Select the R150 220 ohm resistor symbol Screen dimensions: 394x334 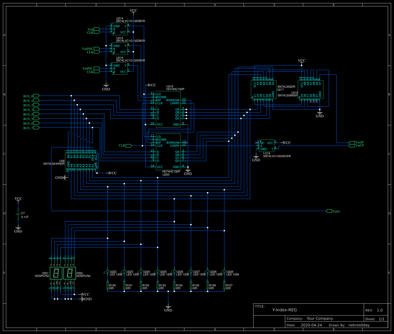[x=108, y=285]
